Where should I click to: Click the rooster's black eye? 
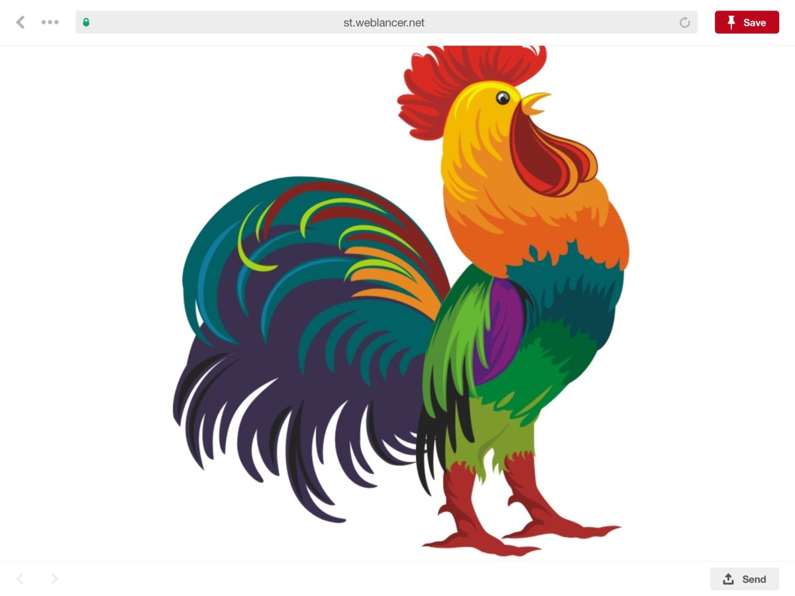(503, 99)
